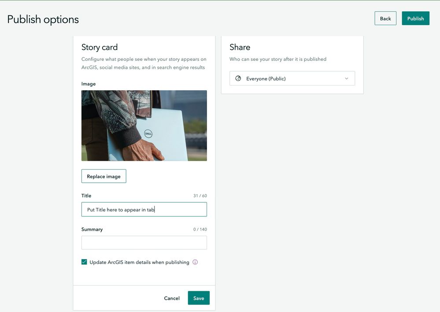
Task: Click the Title character counter 31 / 60
Action: click(x=200, y=196)
